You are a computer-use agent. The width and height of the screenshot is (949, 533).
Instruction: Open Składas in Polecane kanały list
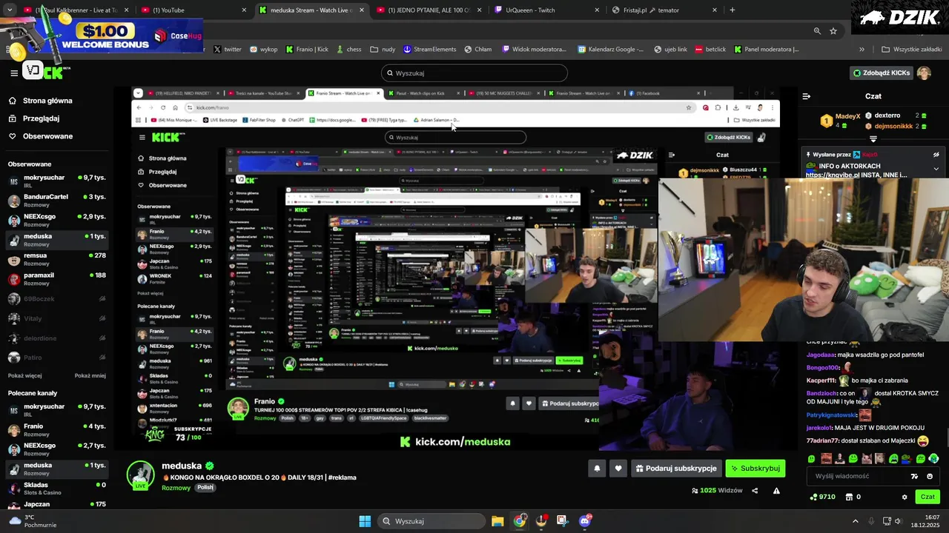(x=57, y=489)
